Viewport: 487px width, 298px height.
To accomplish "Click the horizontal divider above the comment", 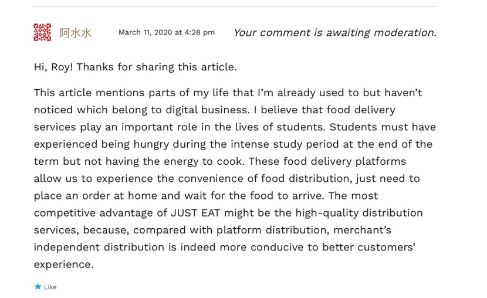I will pyautogui.click(x=235, y=6).
